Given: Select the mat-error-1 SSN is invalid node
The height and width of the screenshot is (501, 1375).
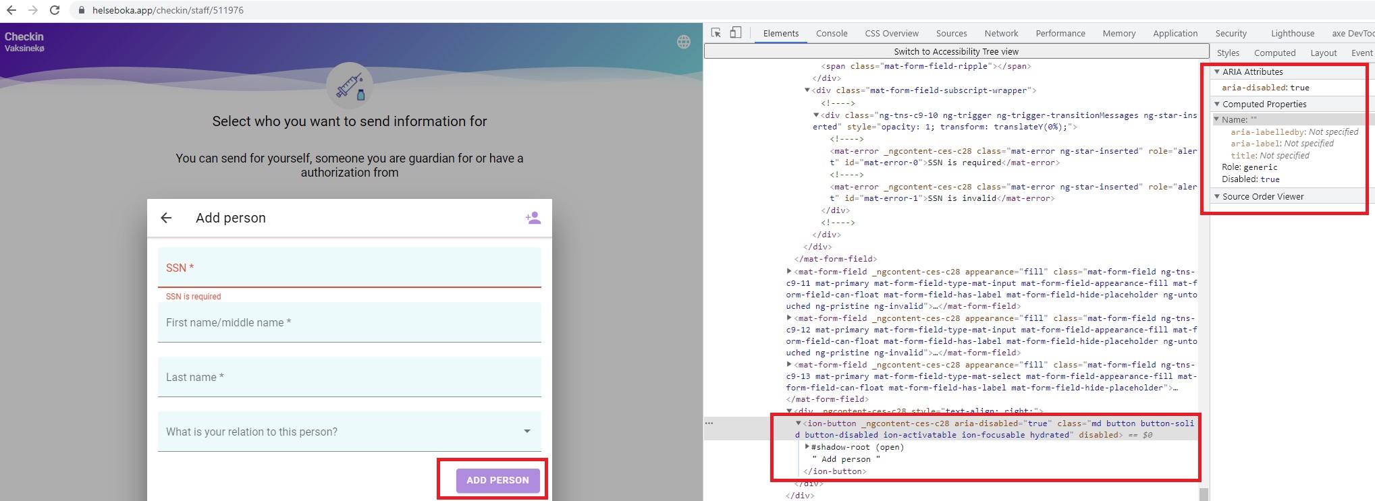Looking at the screenshot, I should 1013,193.
